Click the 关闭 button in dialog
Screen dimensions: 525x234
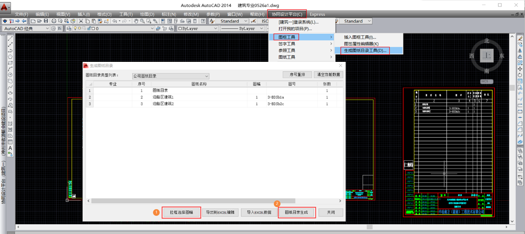point(331,212)
